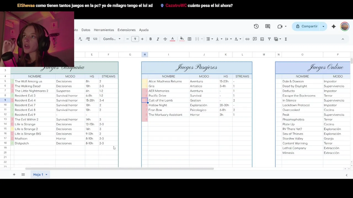This screenshot has height=198, width=353.
Task: Select cell Dead by Daylight
Action: point(302,86)
